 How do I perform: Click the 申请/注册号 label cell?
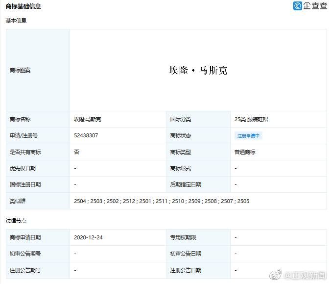point(38,135)
